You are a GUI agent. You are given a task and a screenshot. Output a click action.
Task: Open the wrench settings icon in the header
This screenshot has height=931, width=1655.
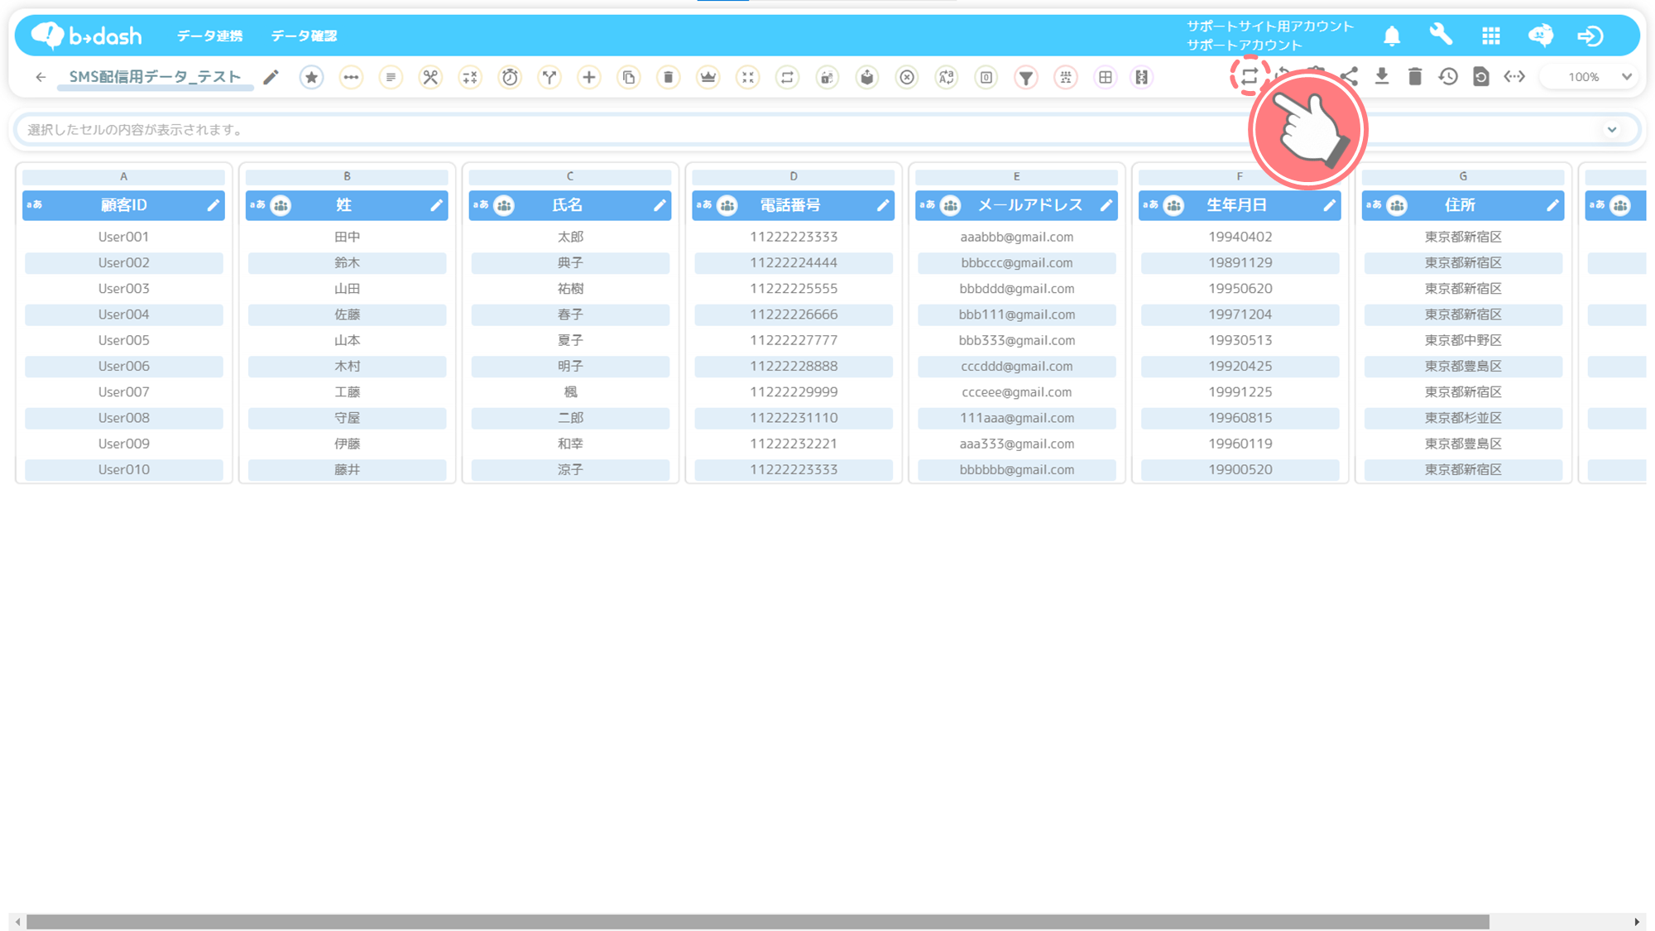1441,35
